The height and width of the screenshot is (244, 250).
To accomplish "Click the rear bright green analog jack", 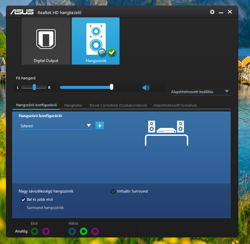I will click(x=83, y=231).
